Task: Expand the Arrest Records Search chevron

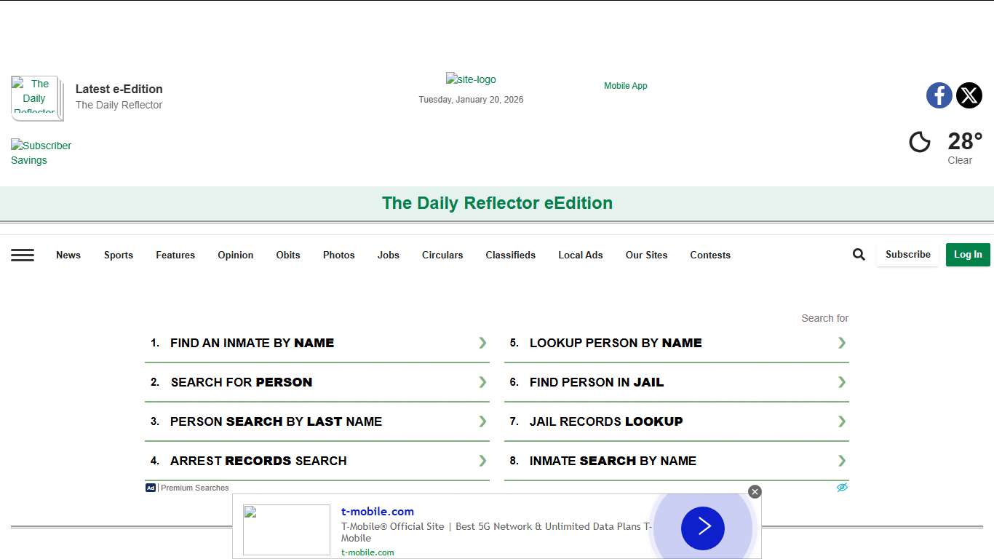Action: [482, 461]
